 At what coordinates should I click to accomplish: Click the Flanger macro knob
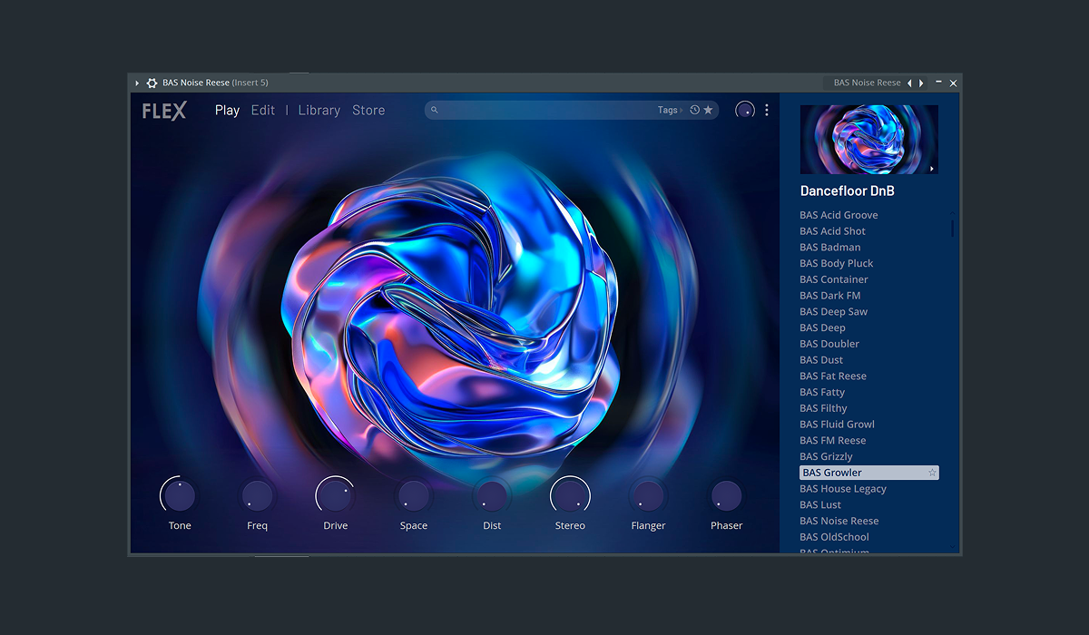coord(648,496)
